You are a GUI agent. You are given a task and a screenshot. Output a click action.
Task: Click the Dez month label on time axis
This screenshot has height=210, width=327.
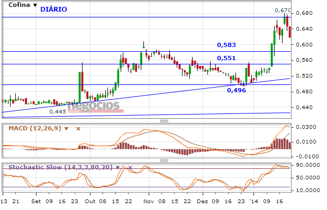[x=203, y=202]
